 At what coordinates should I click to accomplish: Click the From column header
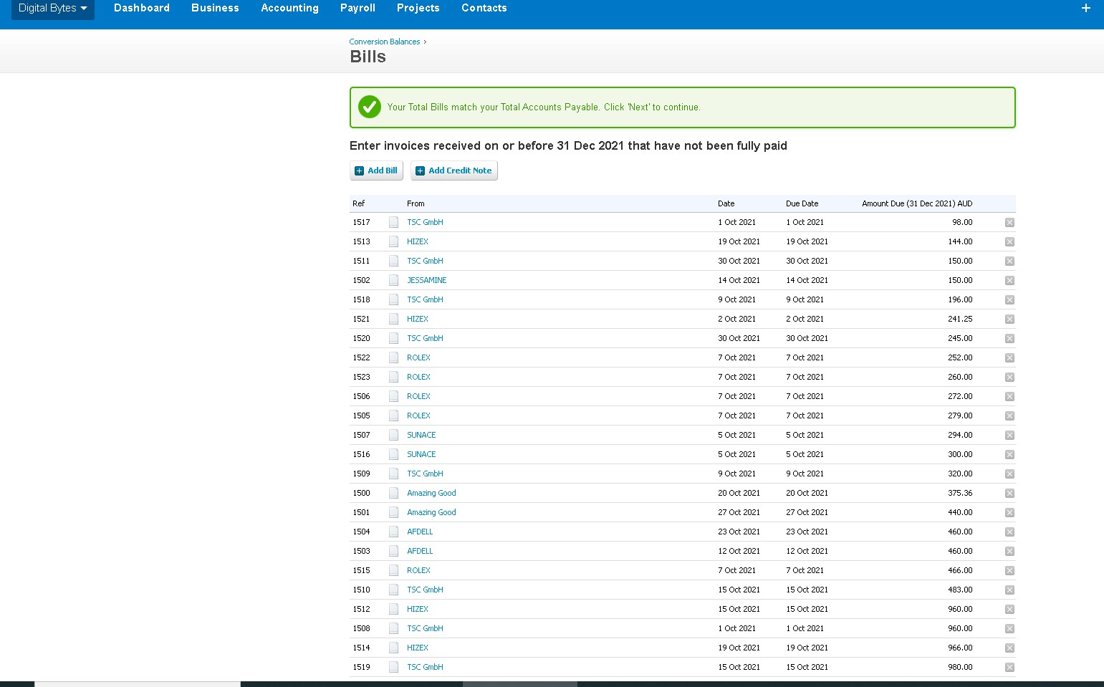[416, 203]
